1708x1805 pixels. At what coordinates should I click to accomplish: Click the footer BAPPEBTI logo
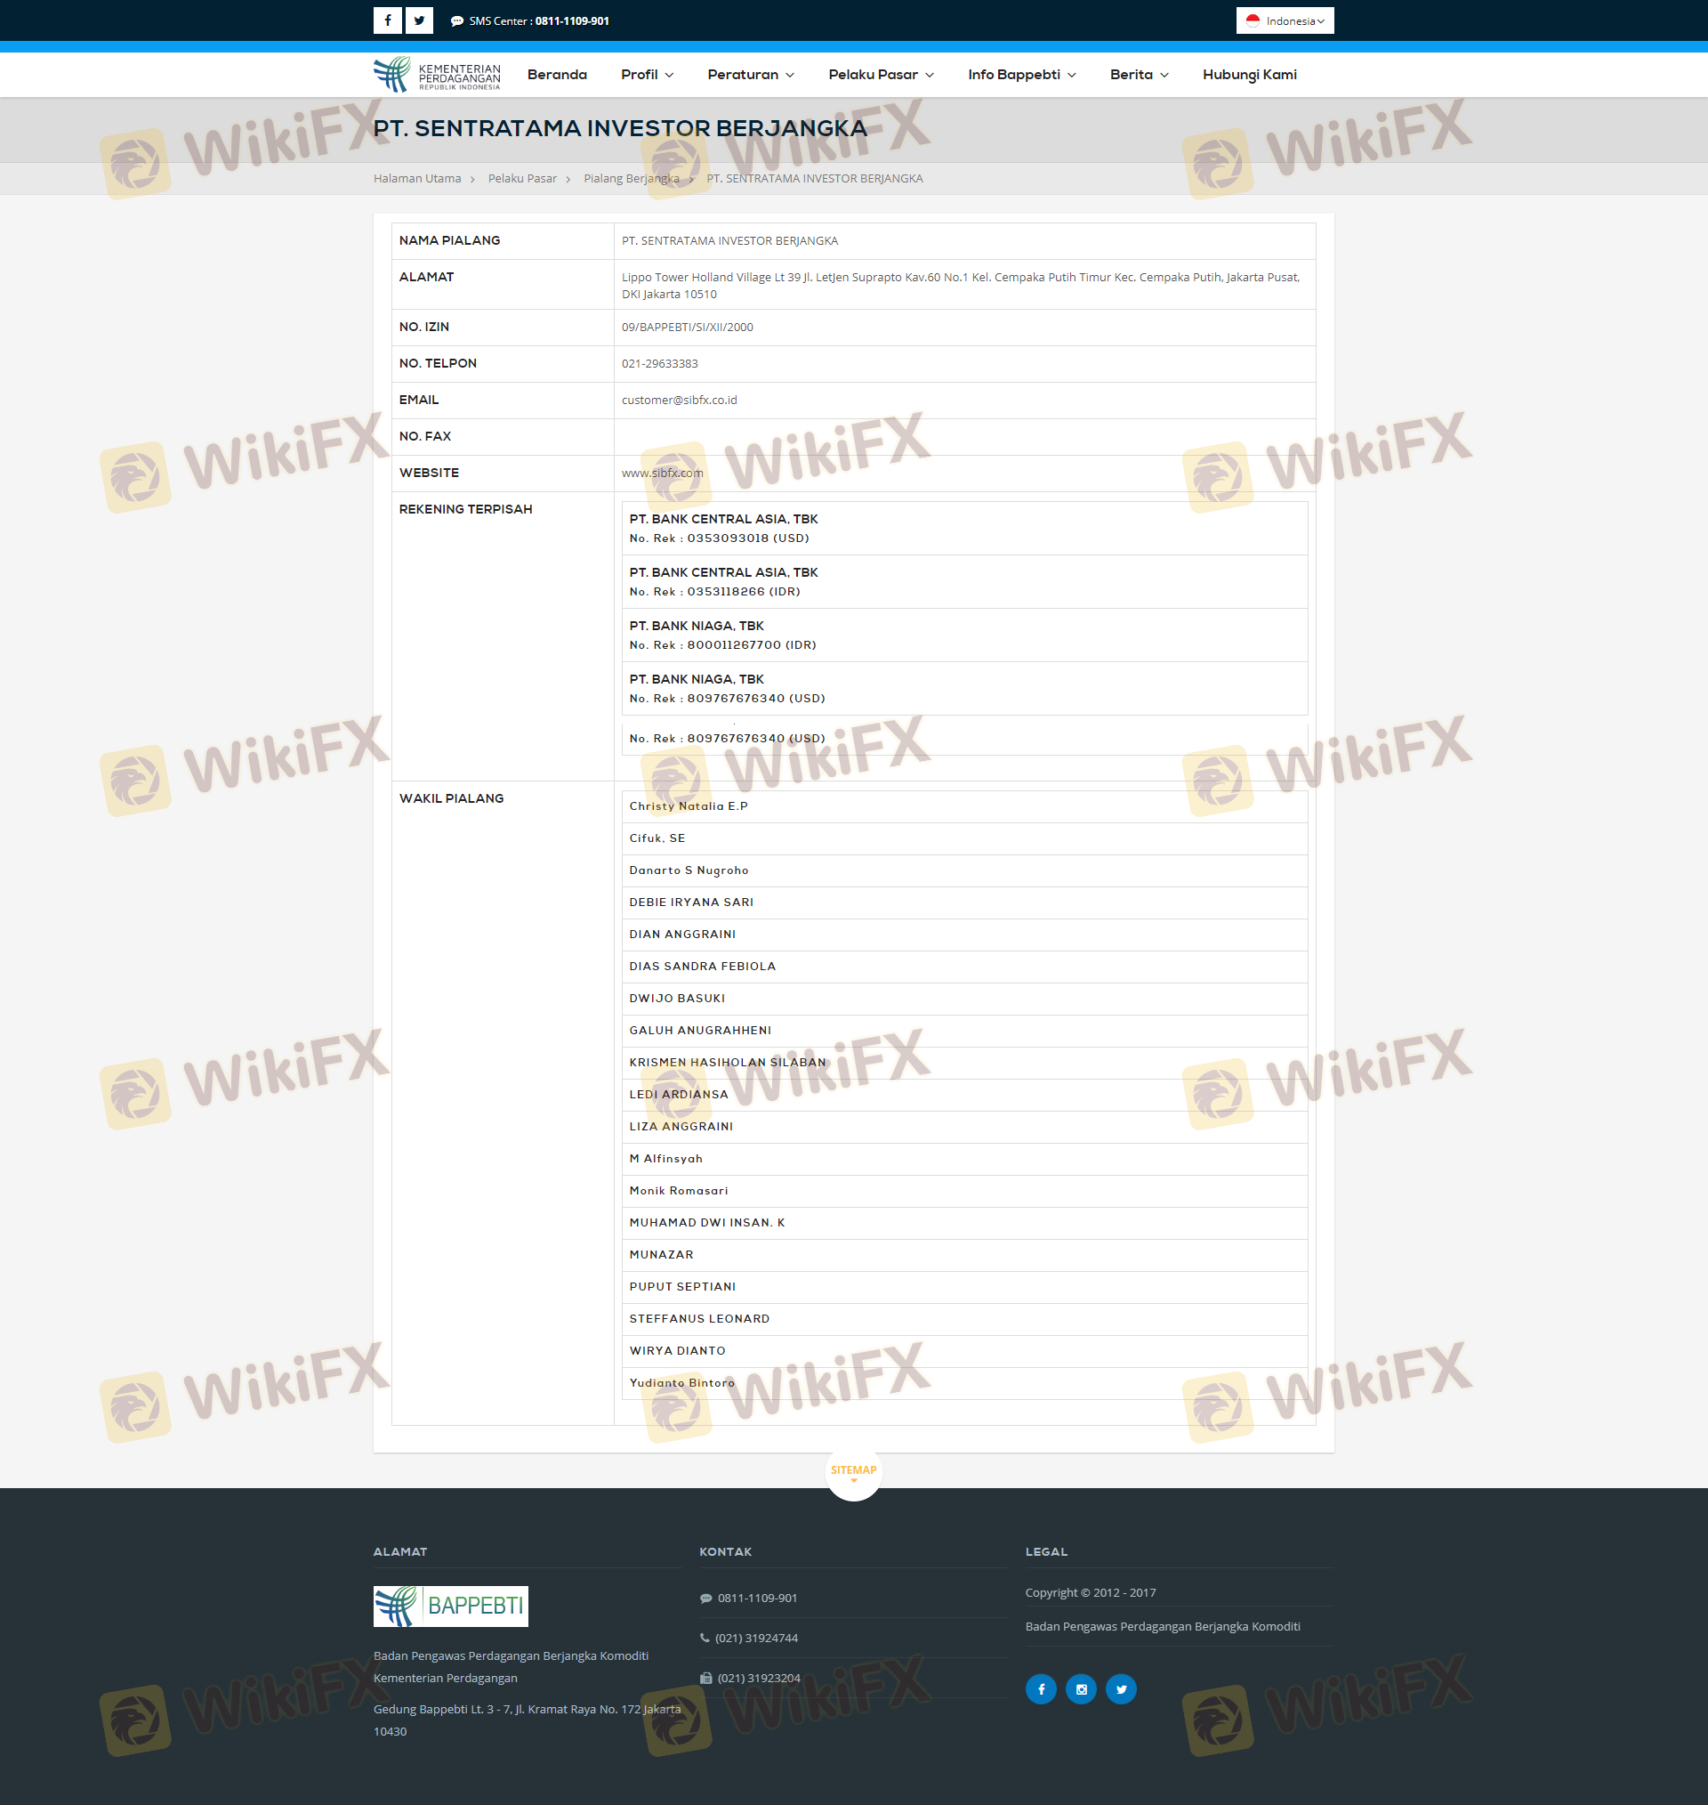pos(451,1606)
